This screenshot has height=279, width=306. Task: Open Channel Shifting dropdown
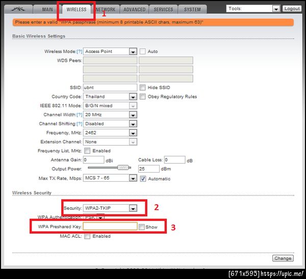[x=110, y=124]
